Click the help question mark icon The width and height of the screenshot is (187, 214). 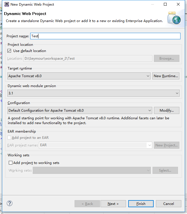[x=10, y=203]
